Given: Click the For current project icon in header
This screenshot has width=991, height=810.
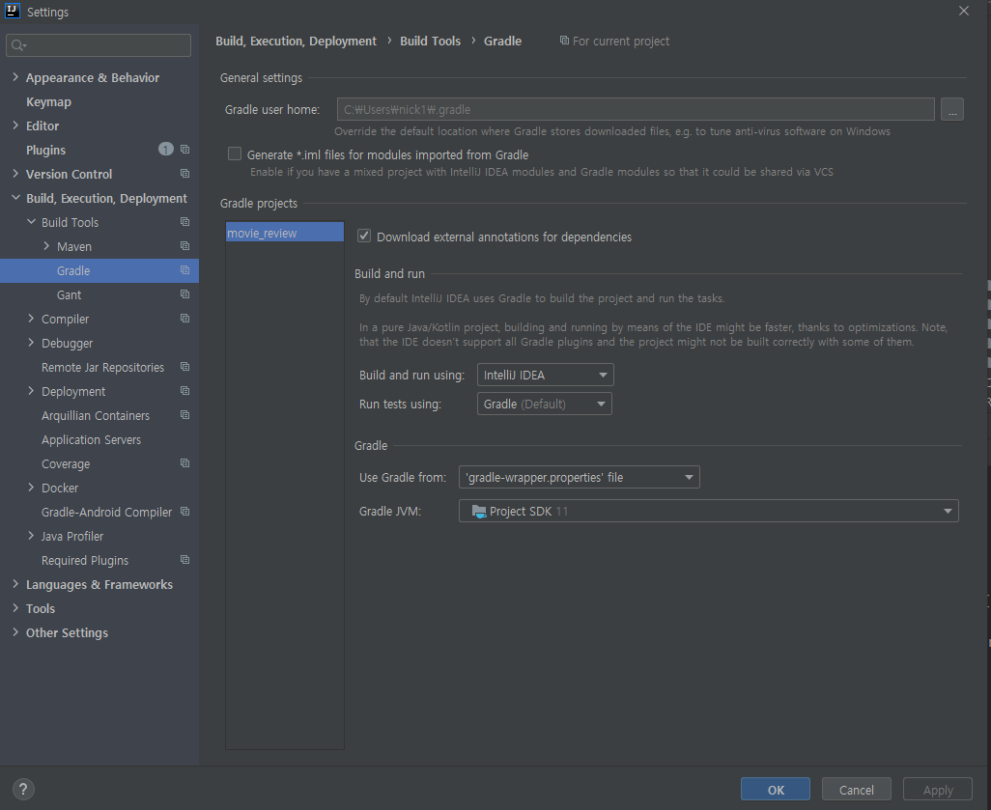Looking at the screenshot, I should click(564, 41).
